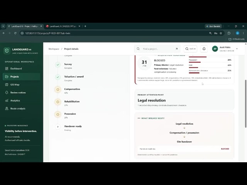Click the Compensation stage progress icon
Viewport: 247px width, 185px height.
point(58,89)
